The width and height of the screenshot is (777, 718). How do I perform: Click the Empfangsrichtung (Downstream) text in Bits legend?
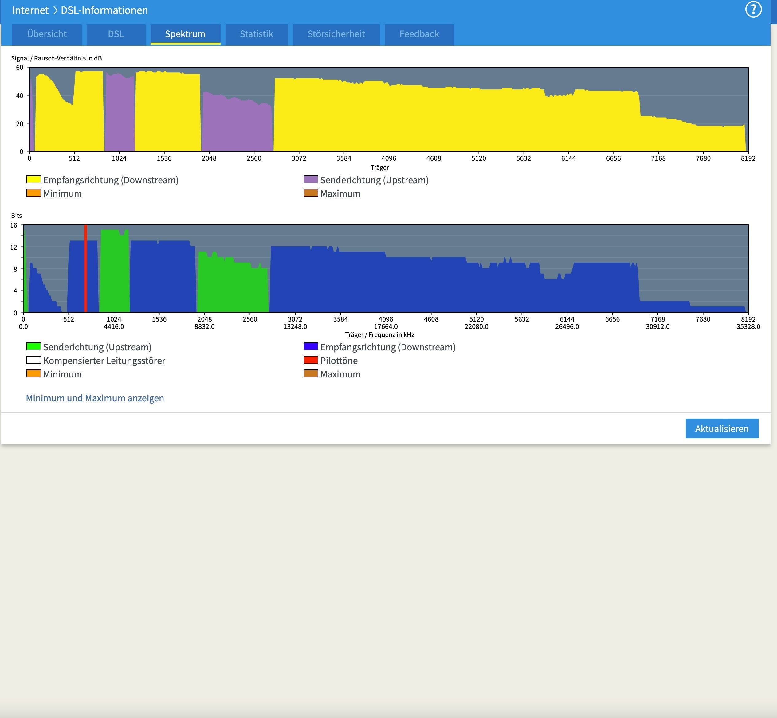coord(388,347)
